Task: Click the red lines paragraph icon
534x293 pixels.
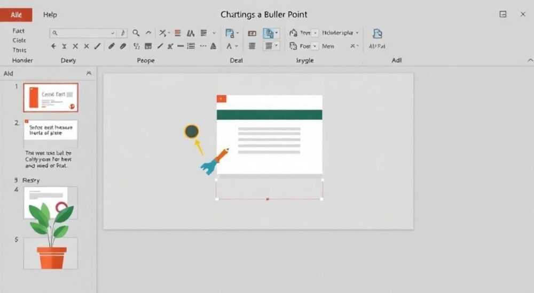Action: coord(177,33)
